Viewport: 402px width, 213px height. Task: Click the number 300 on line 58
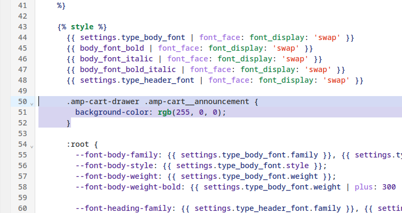tap(389, 187)
